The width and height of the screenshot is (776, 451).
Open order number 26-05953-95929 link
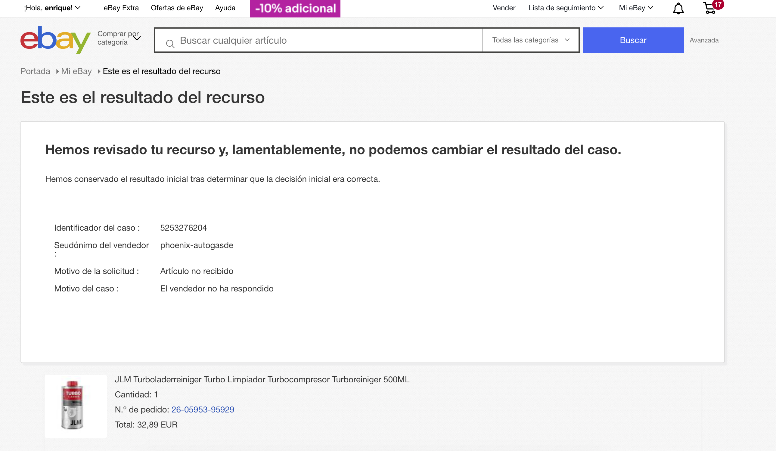click(x=203, y=409)
